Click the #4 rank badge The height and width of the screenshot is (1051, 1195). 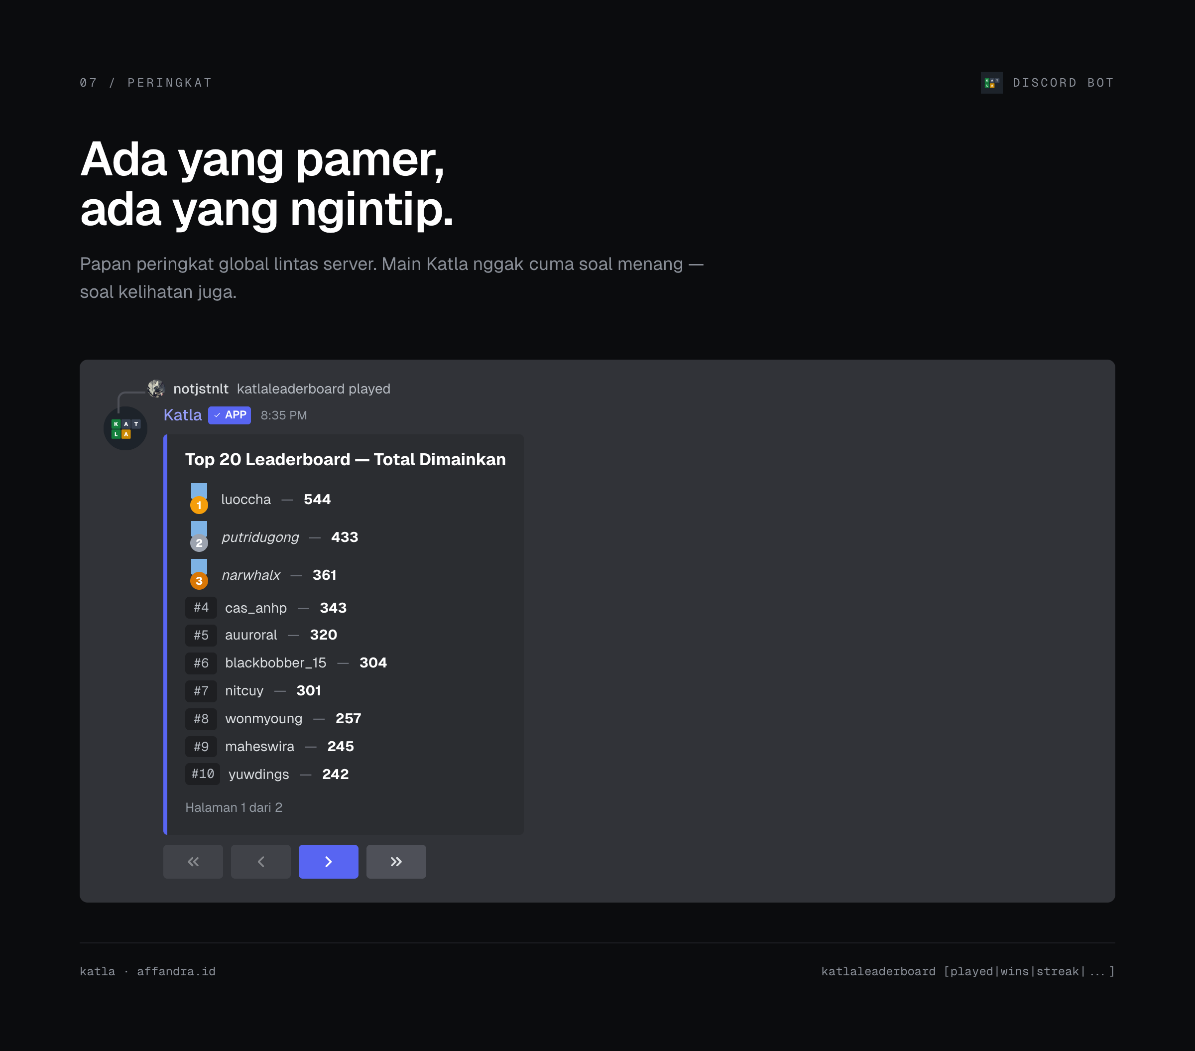click(x=201, y=608)
